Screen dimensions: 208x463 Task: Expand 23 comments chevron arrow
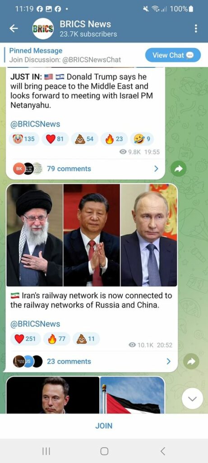click(169, 361)
